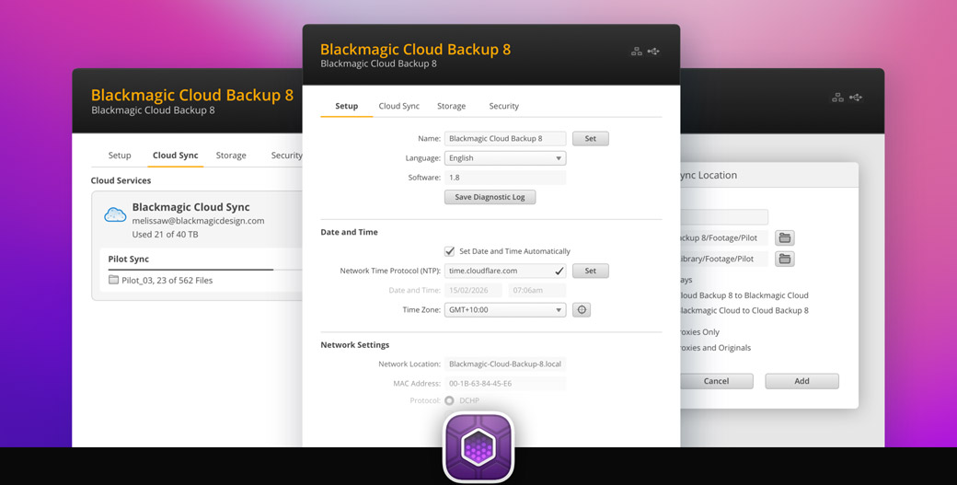Select Setup tab in left window

tap(120, 156)
